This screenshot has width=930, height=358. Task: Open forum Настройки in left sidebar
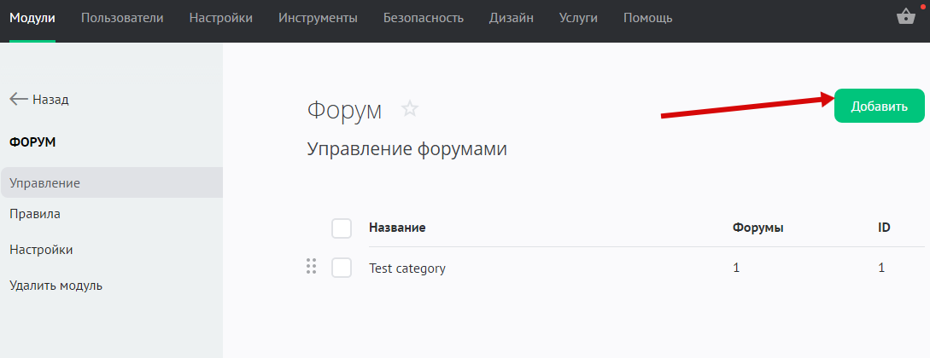pyautogui.click(x=41, y=250)
